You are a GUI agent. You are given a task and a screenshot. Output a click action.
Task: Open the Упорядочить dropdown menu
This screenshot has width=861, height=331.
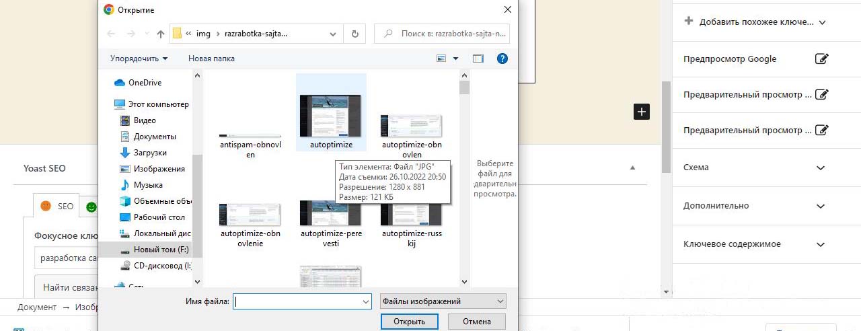click(139, 59)
